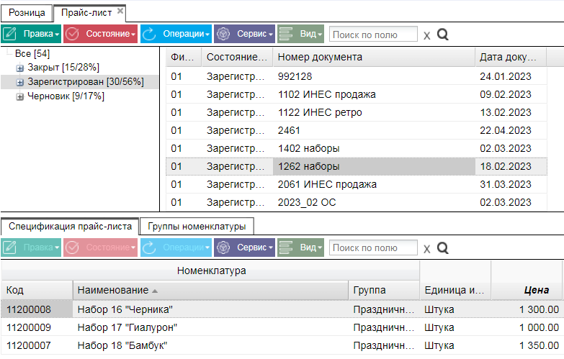The height and width of the screenshot is (359, 564).
Task: Open the upper Состояние dropdown button
Action: 100,34
